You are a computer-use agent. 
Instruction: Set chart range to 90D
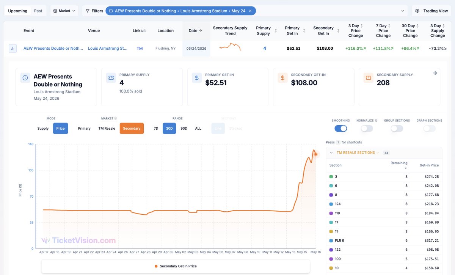coord(184,129)
